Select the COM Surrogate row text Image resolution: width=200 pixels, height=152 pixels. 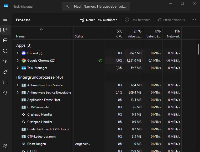[38, 107]
